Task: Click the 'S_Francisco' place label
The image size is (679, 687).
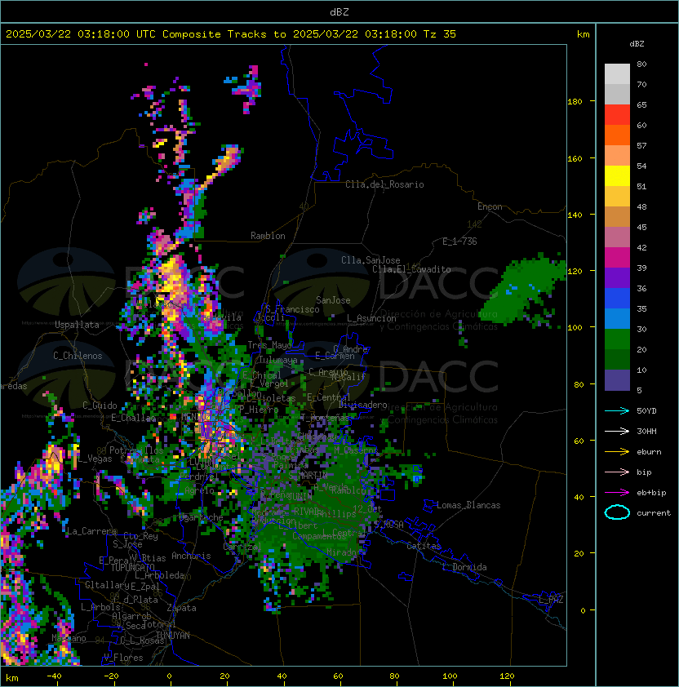Action: pos(292,310)
